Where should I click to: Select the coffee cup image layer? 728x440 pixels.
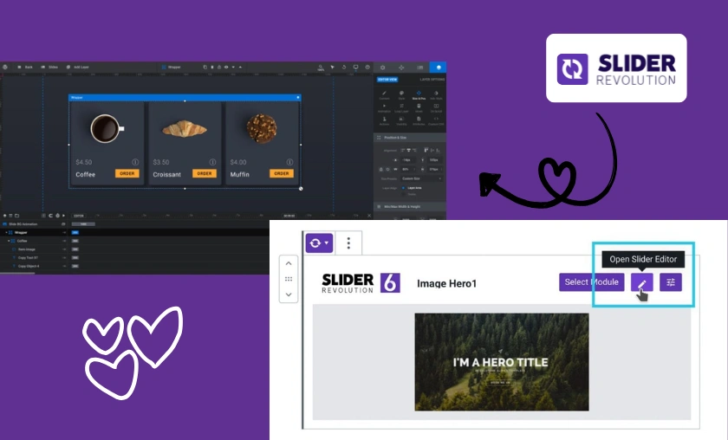click(107, 128)
